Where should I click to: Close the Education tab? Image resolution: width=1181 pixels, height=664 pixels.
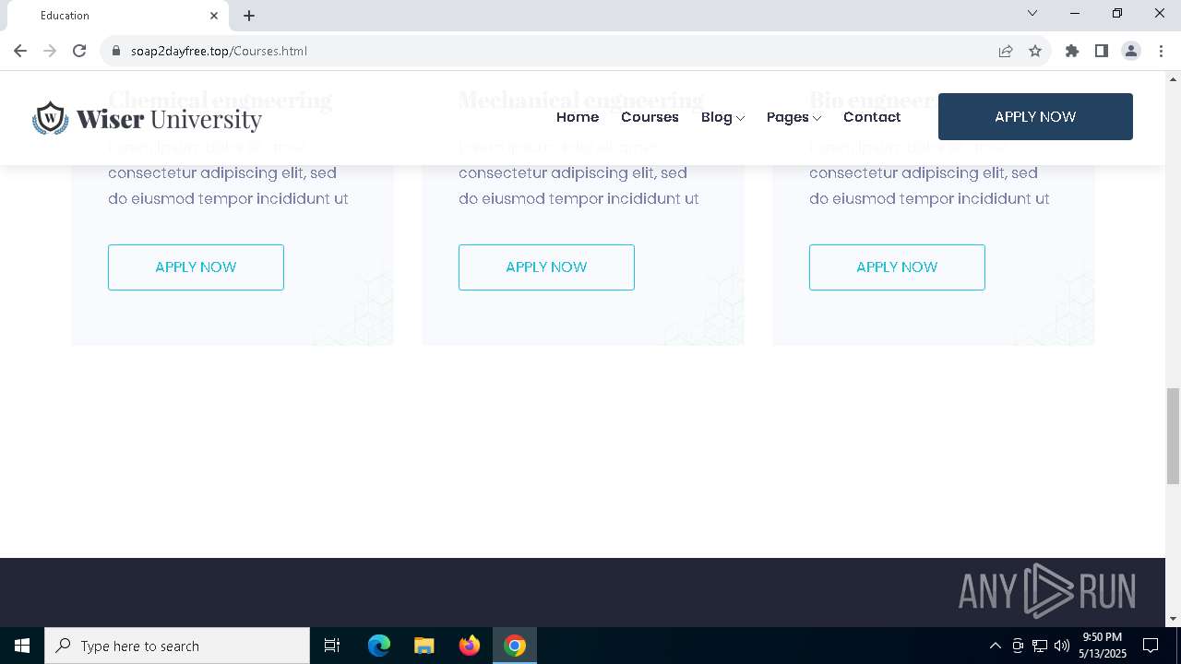pyautogui.click(x=214, y=16)
